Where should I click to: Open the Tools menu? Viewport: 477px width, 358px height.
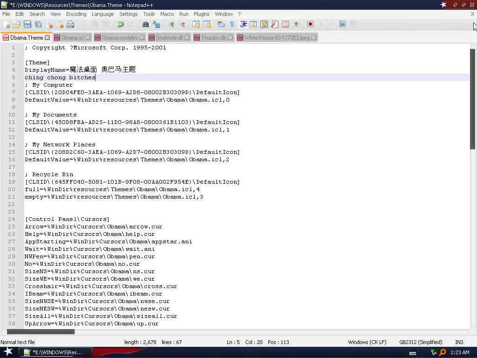click(149, 14)
